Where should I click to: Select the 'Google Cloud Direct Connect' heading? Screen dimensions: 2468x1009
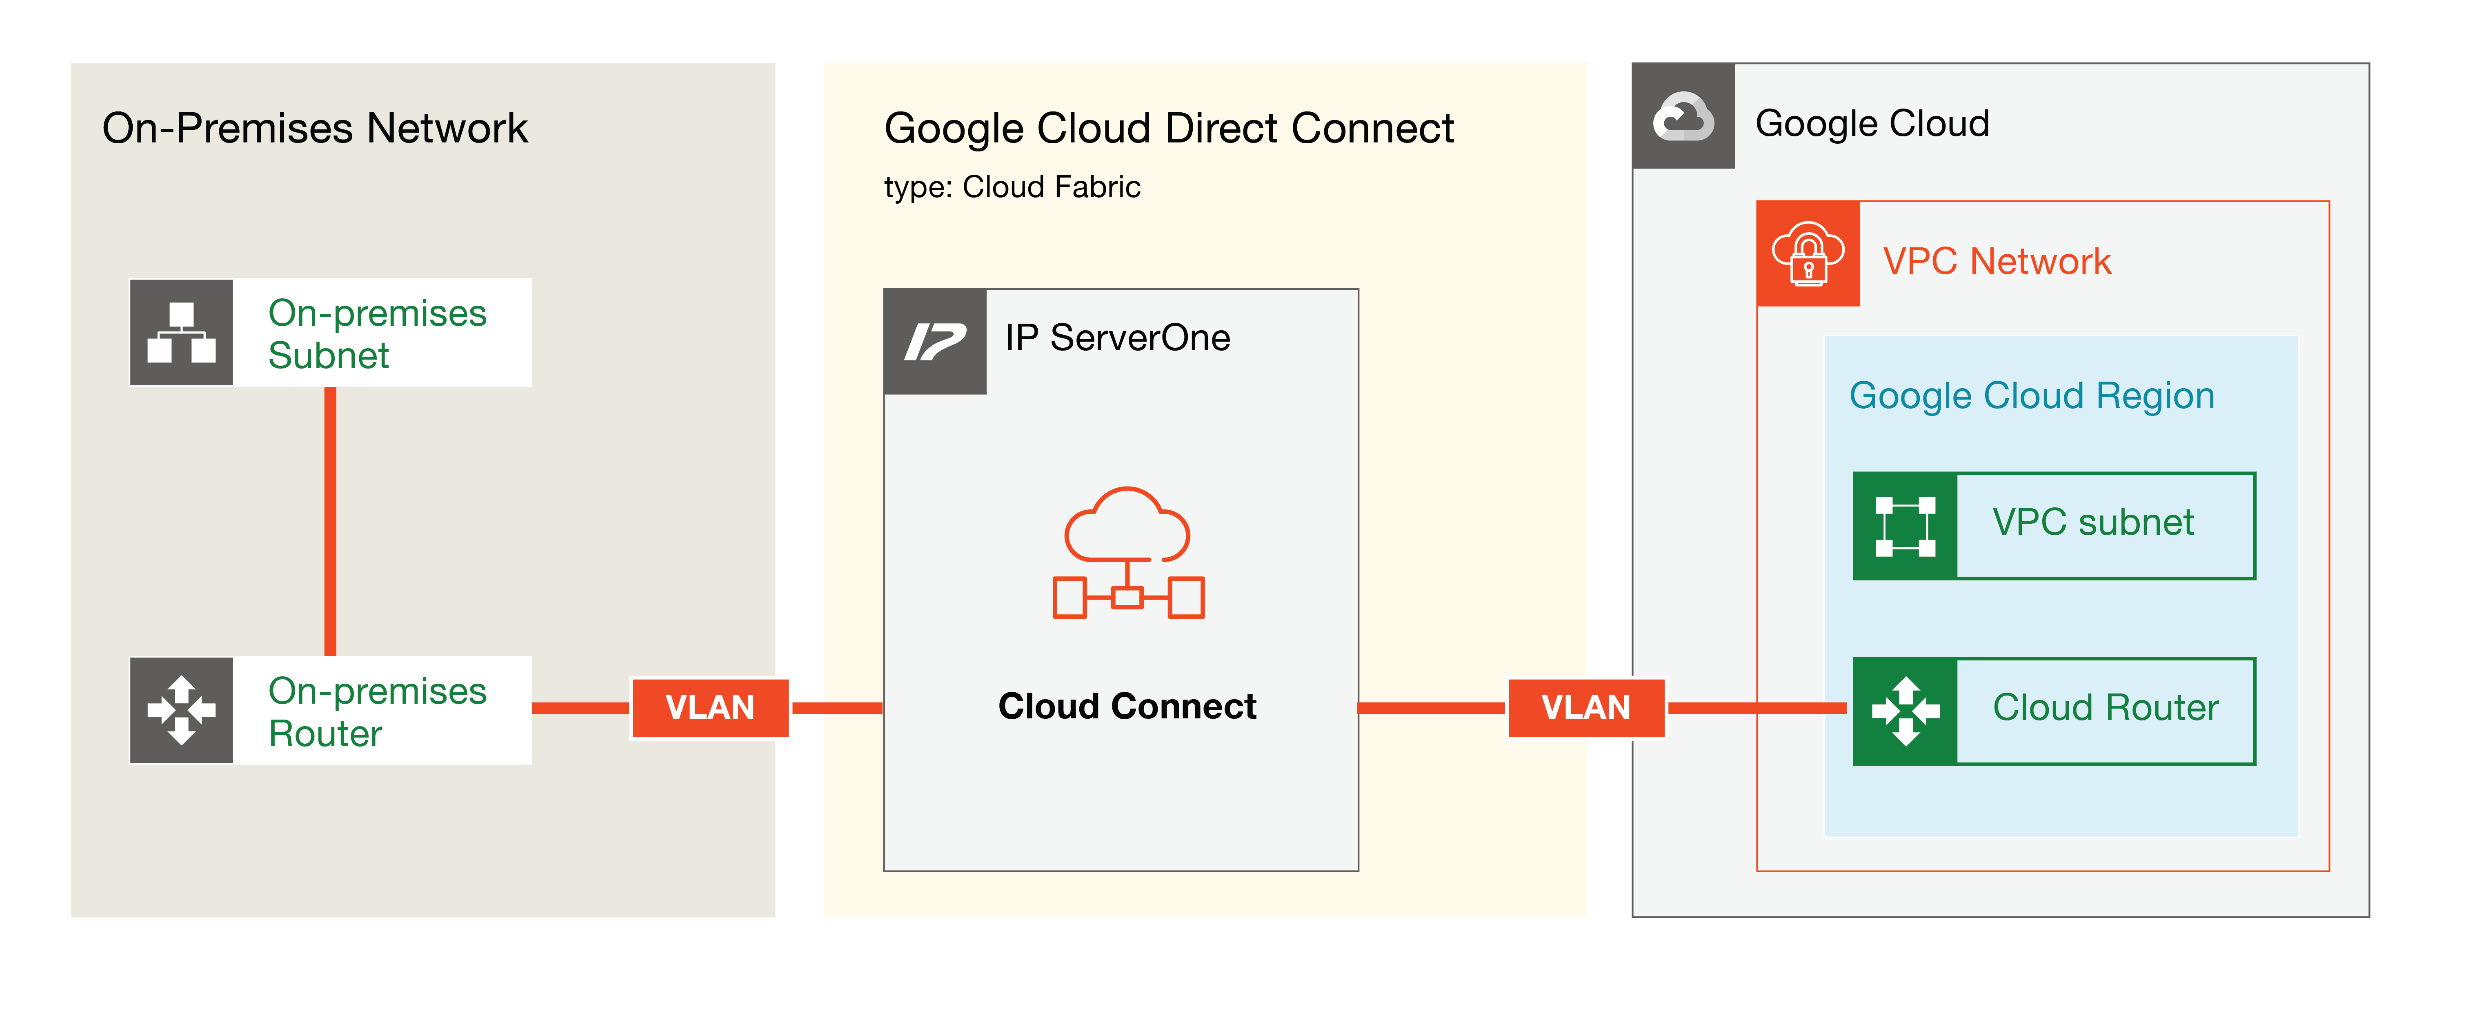coord(1169,129)
